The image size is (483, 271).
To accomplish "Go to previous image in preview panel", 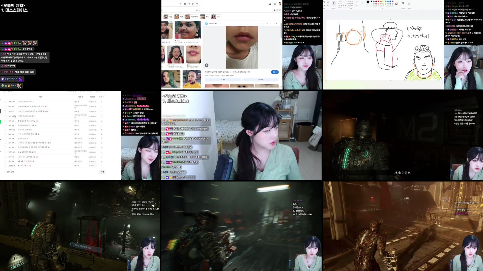I will point(262,23).
